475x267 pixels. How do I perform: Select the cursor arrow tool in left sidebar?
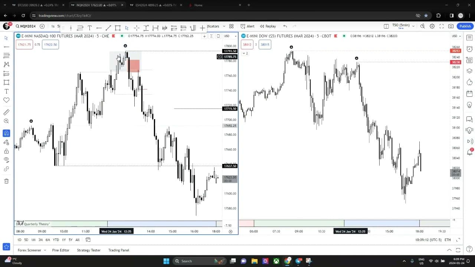pyautogui.click(x=6, y=38)
